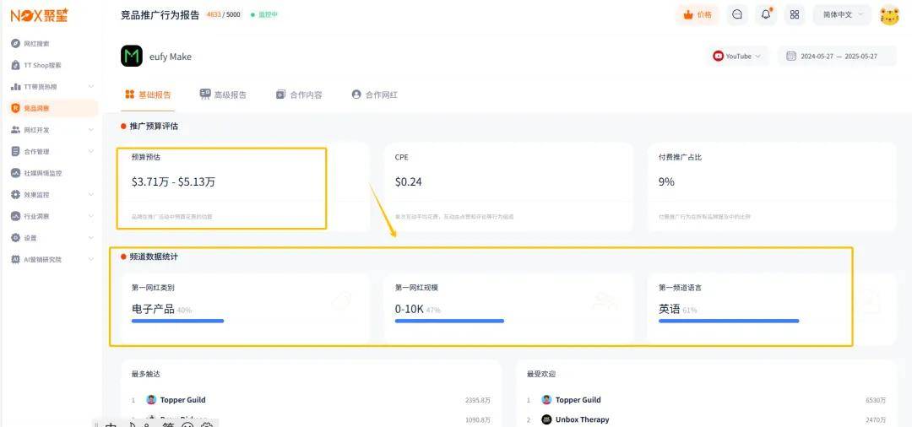912x427 pixels.
Task: Open the 简体中文 language dropdown
Action: click(842, 14)
